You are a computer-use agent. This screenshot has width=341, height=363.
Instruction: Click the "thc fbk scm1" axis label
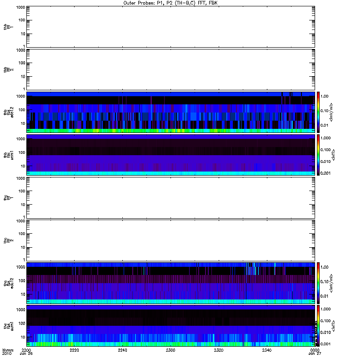click(9, 326)
